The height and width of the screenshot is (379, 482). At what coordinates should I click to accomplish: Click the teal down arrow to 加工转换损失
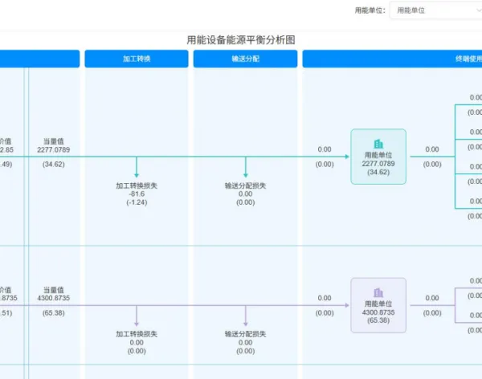tap(137, 167)
